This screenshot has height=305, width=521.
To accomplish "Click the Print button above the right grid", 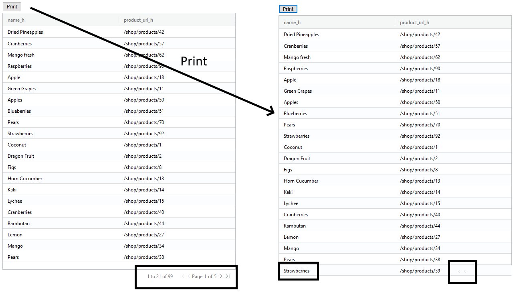I will point(288,9).
